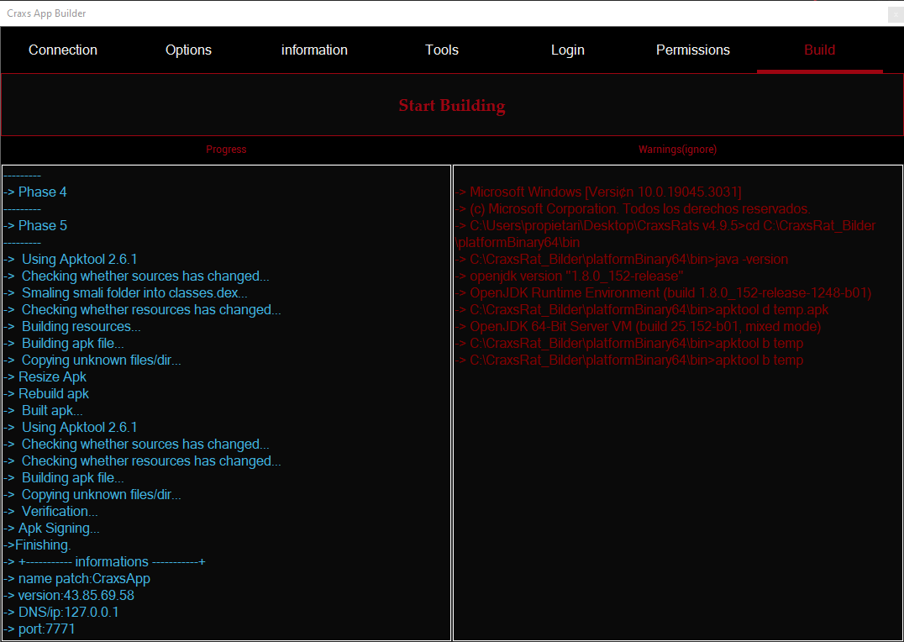Select the '-> Phase 4' log line
This screenshot has width=904, height=642.
click(35, 192)
